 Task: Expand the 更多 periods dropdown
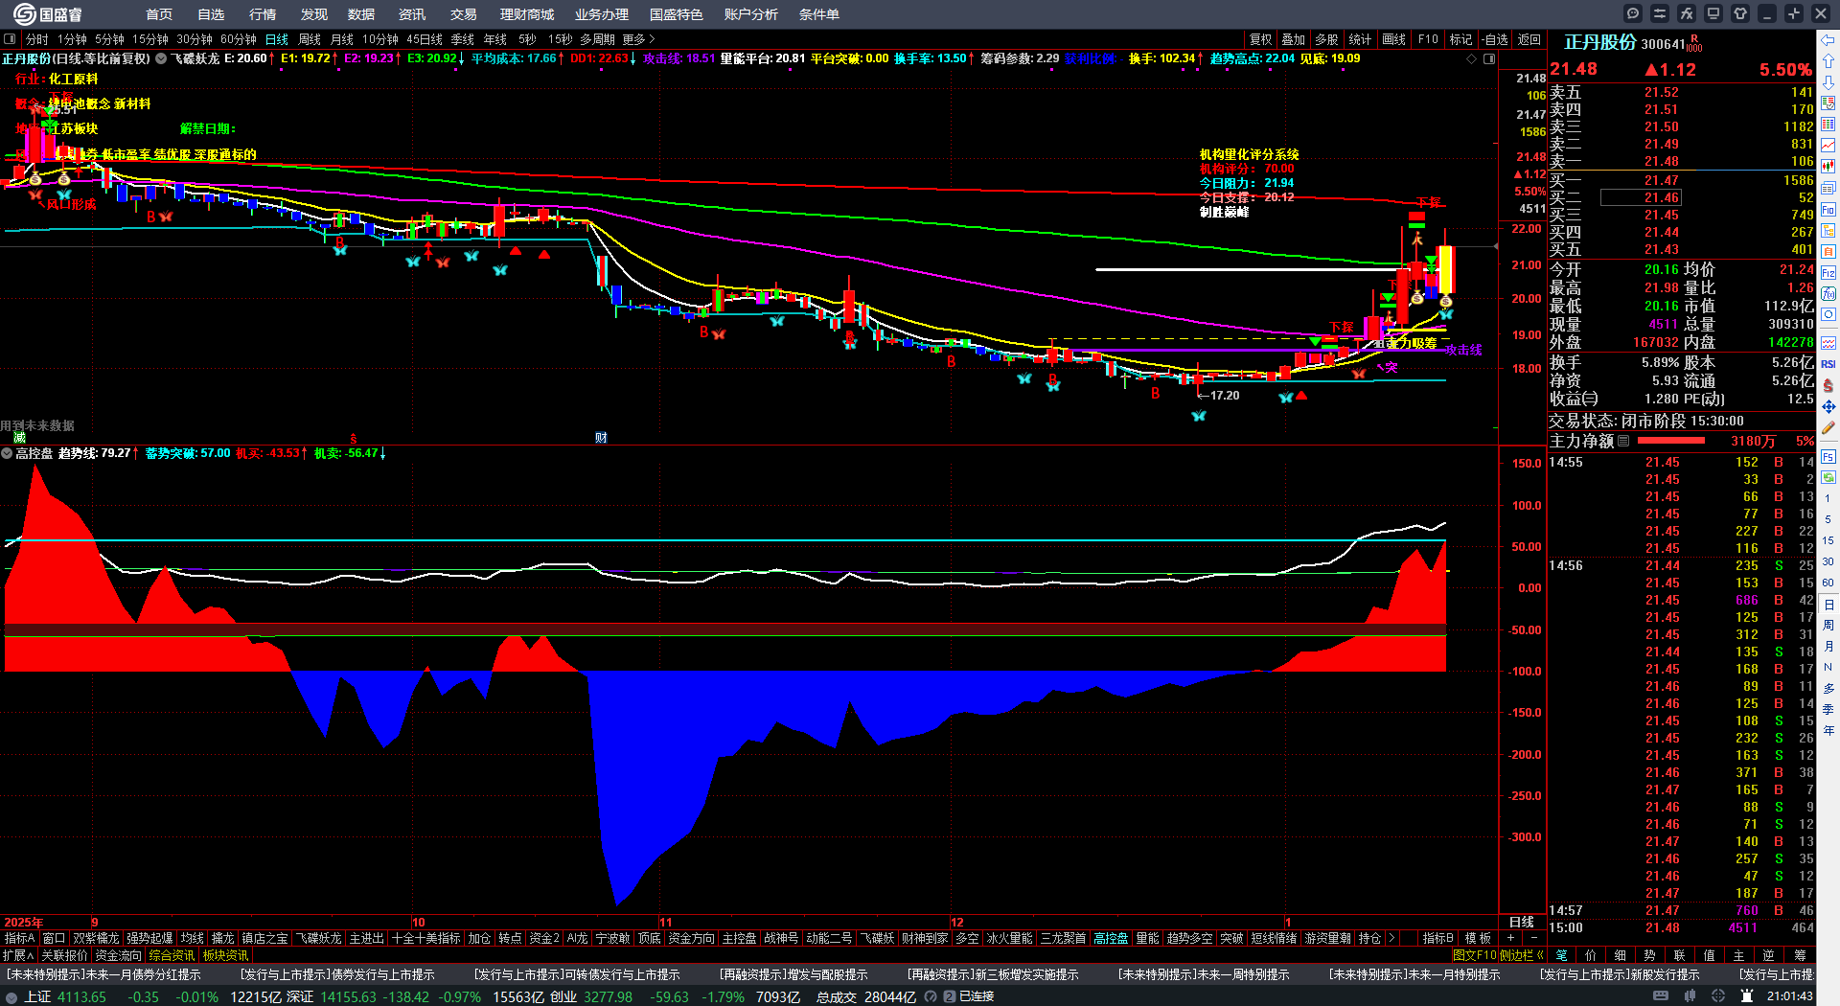(x=638, y=39)
